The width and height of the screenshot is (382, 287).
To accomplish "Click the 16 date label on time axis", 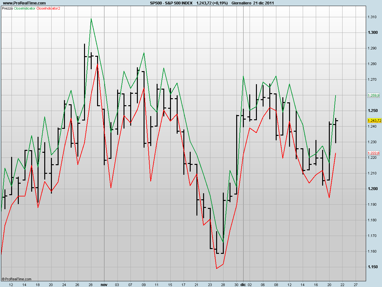I will click(x=316, y=284).
